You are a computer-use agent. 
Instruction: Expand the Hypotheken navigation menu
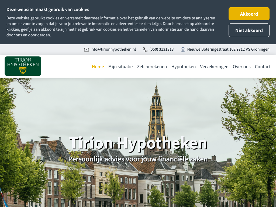point(184,67)
